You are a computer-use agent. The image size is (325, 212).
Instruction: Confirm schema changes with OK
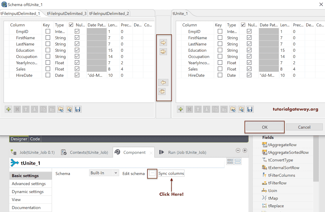pyautogui.click(x=264, y=127)
